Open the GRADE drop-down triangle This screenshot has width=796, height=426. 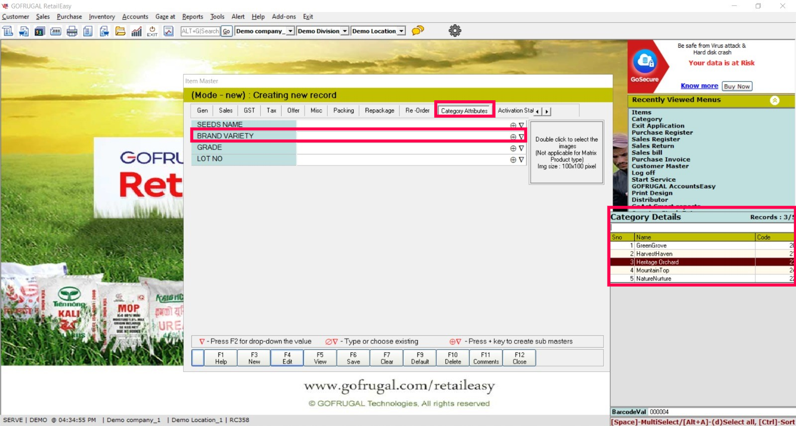click(x=521, y=148)
